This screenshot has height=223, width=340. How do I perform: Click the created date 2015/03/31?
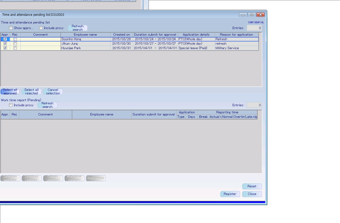122,48
